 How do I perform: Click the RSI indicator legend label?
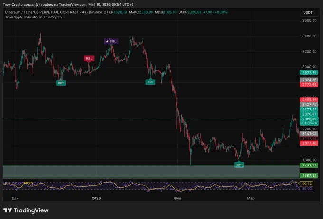(x=8, y=183)
